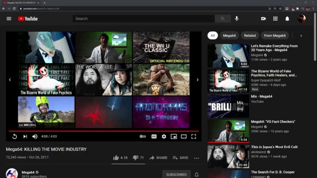This screenshot has width=317, height=178.
Task: Click the video progress bar
Action: 104,131
